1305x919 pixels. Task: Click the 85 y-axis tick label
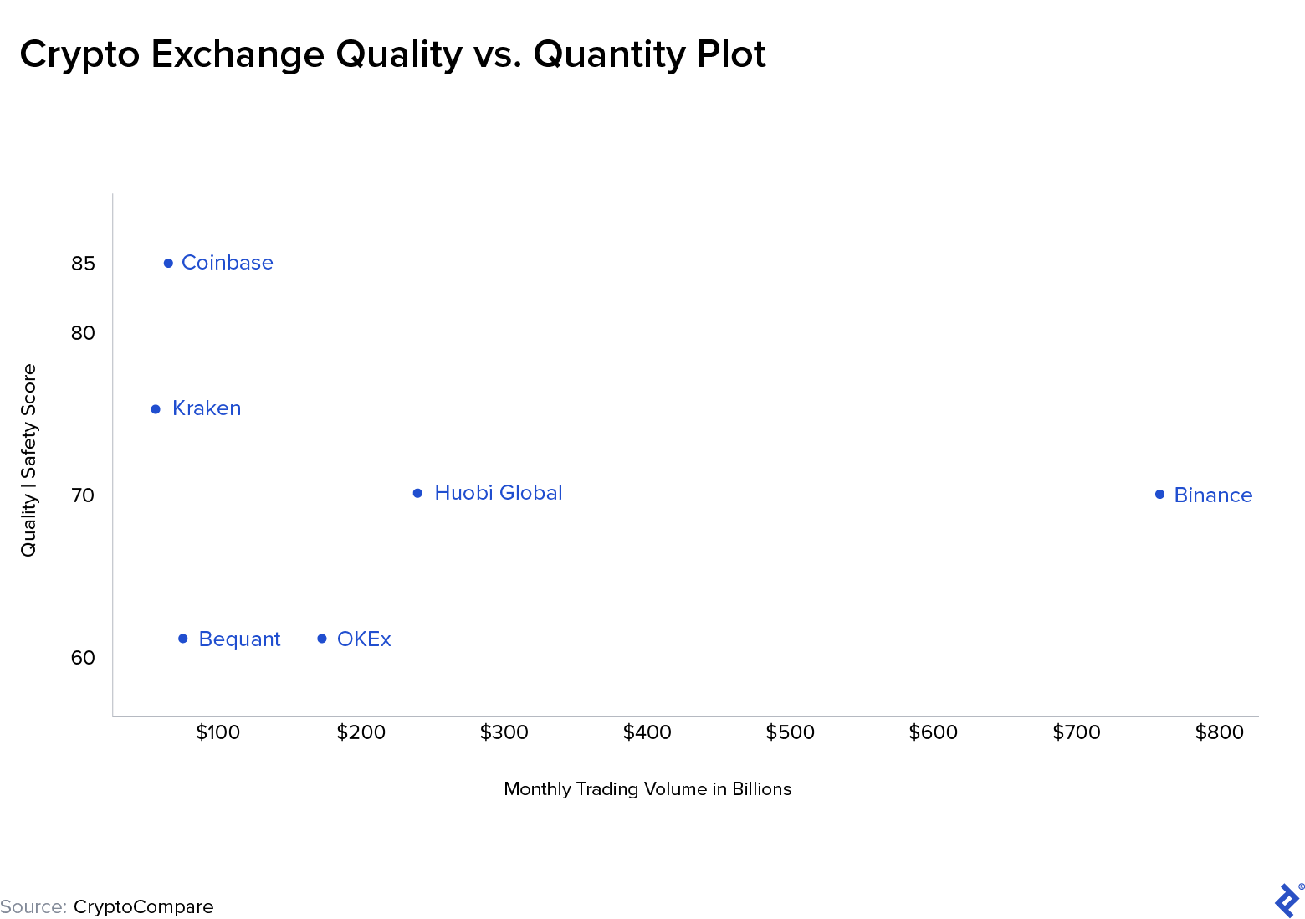tap(83, 264)
